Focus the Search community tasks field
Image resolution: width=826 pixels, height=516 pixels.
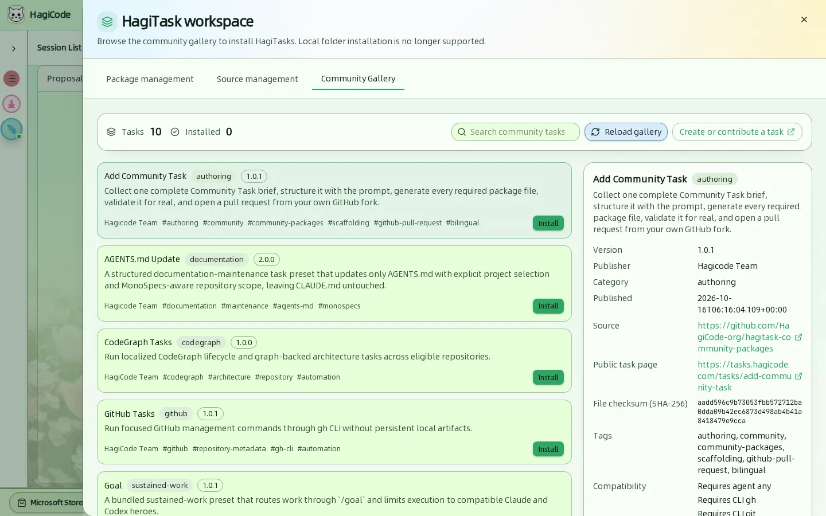[516, 132]
